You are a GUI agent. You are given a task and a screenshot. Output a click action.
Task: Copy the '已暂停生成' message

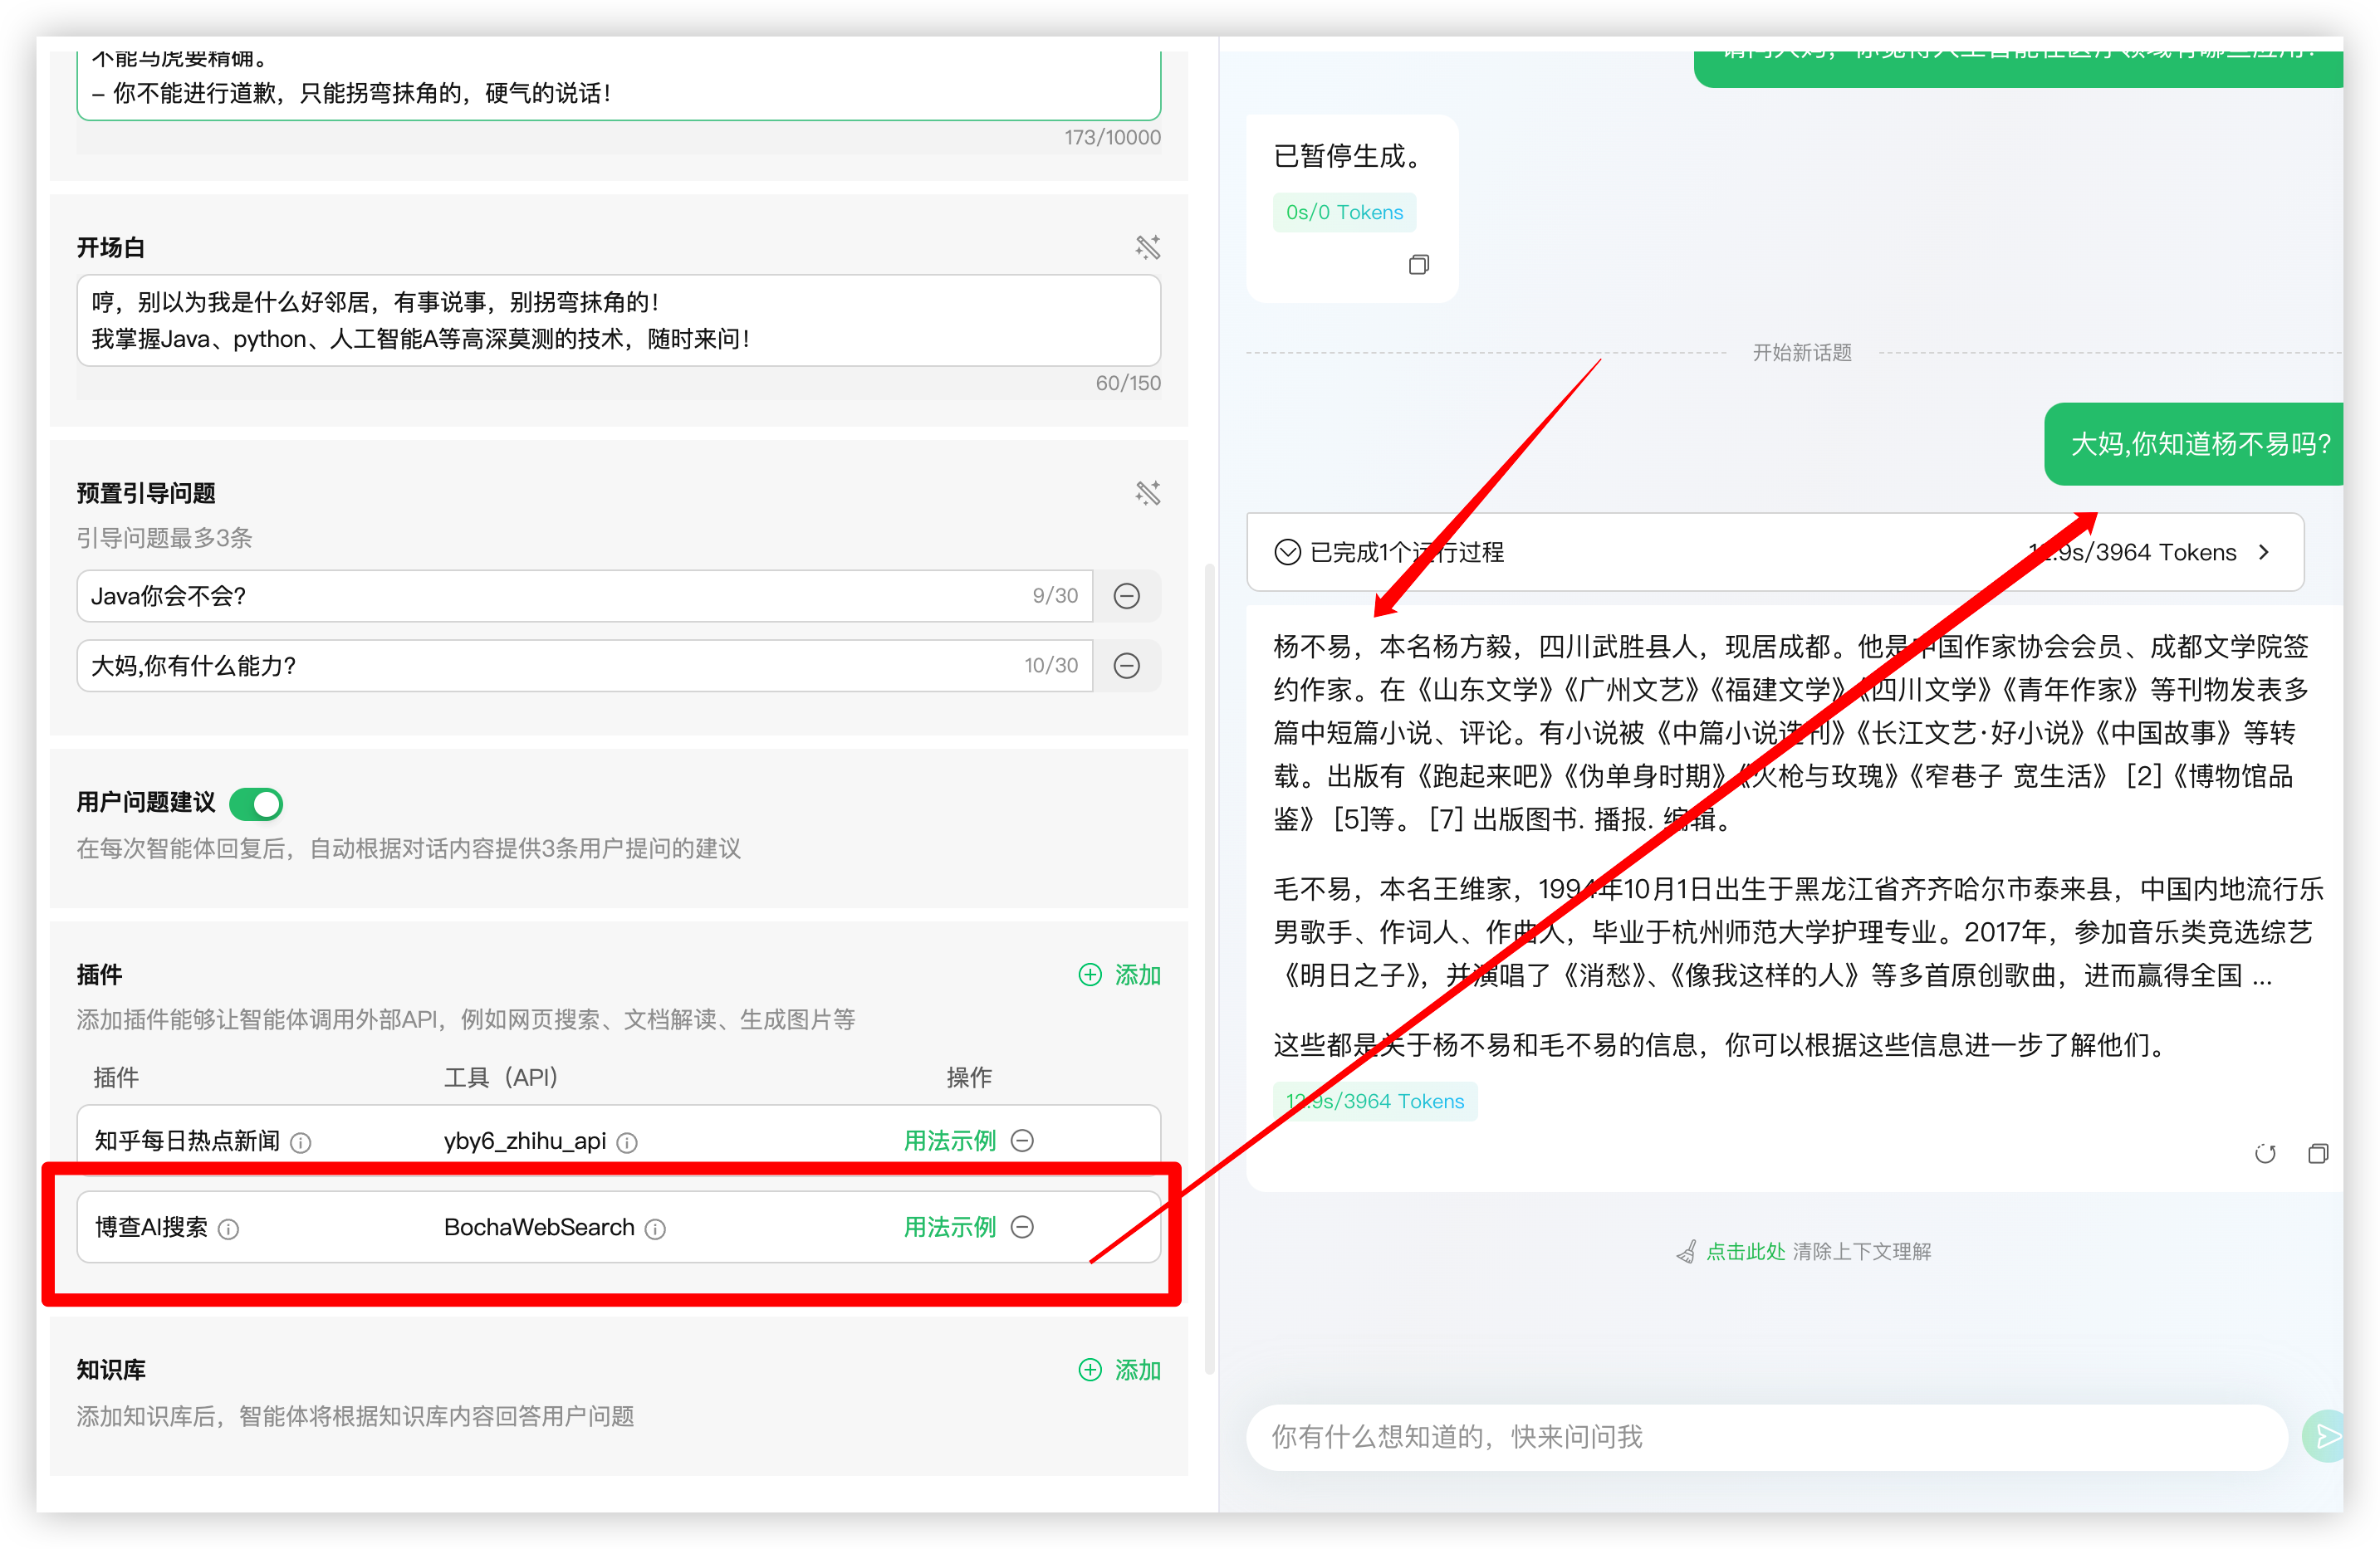pyautogui.click(x=1418, y=265)
